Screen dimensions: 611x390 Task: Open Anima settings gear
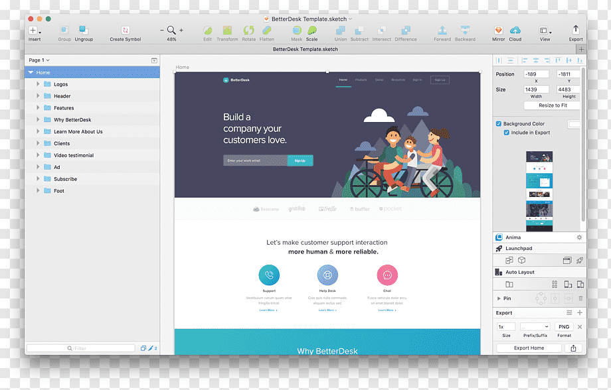tap(579, 237)
